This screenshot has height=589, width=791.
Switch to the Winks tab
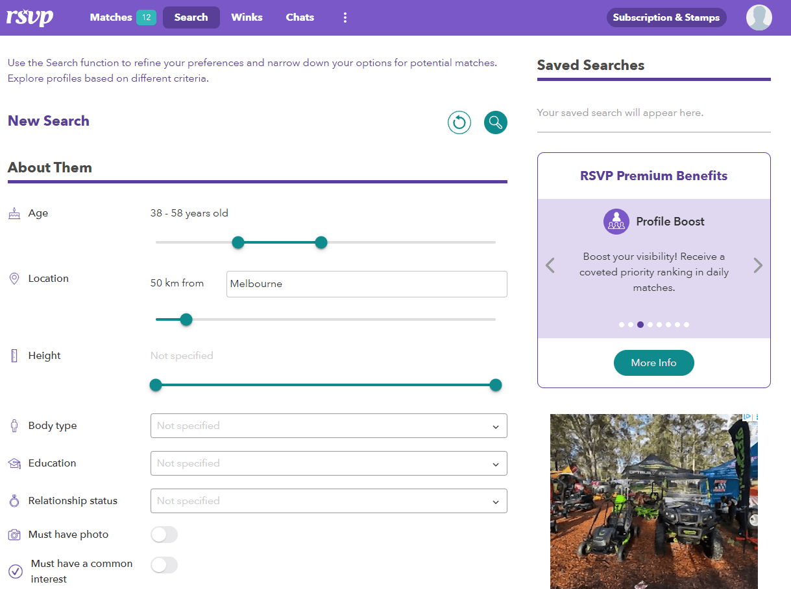tap(247, 17)
